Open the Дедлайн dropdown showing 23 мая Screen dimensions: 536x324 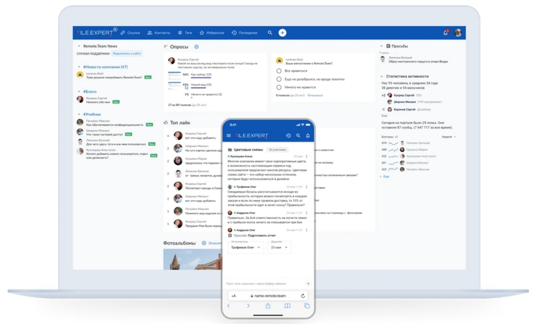click(279, 247)
